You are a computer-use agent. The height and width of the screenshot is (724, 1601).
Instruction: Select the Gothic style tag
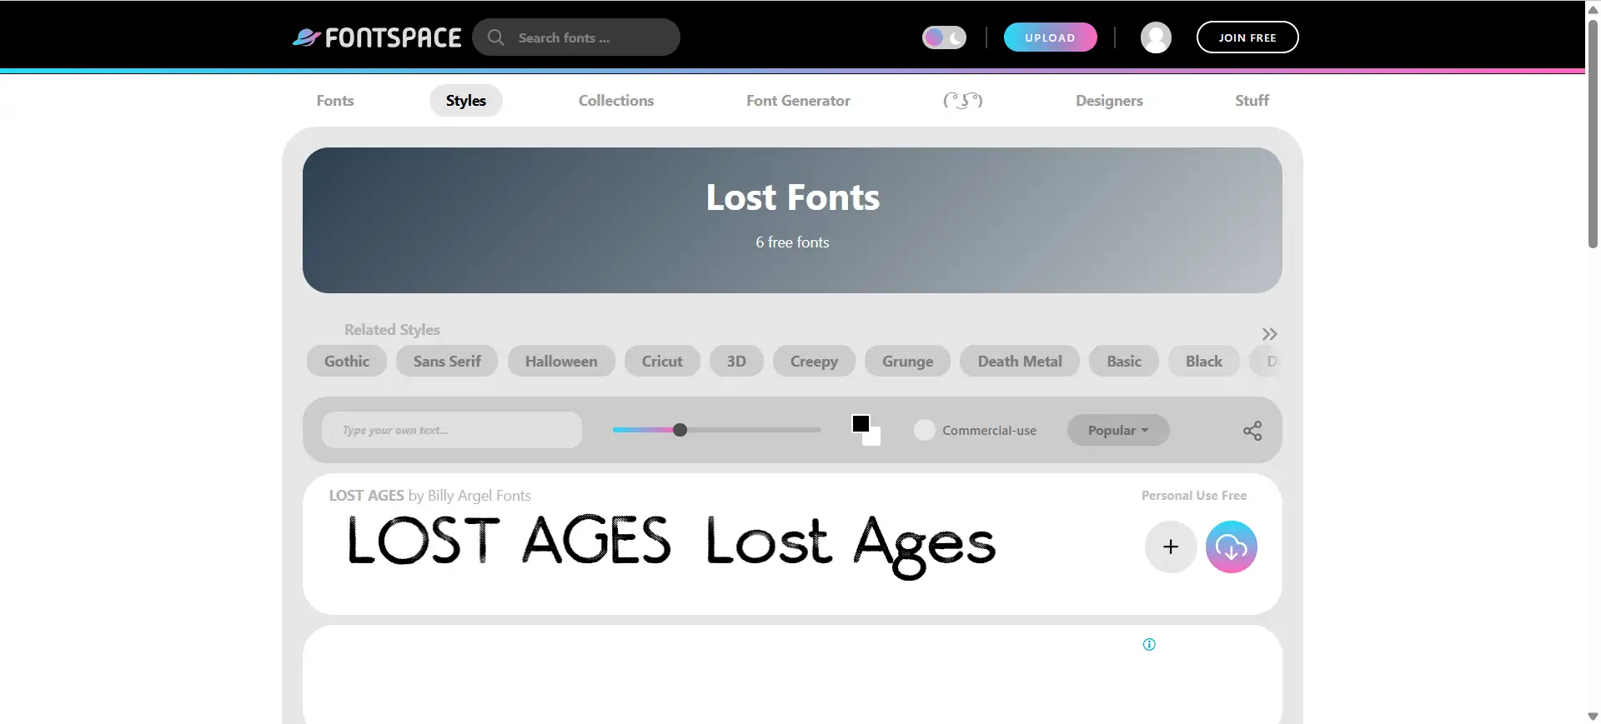pyautogui.click(x=347, y=361)
